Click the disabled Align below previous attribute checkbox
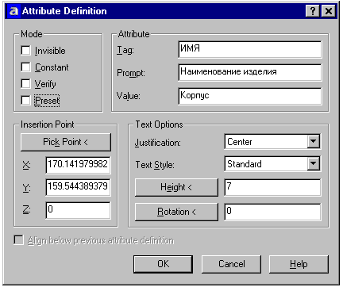Viewport: 343px width, 287px height. click(x=18, y=240)
